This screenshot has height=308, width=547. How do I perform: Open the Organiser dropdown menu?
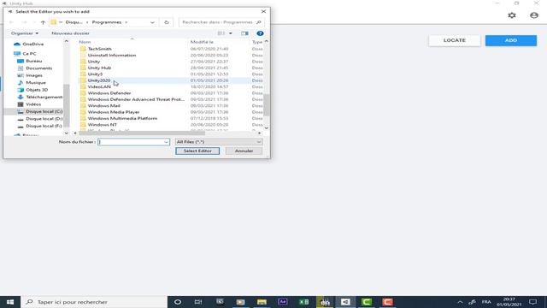click(25, 33)
